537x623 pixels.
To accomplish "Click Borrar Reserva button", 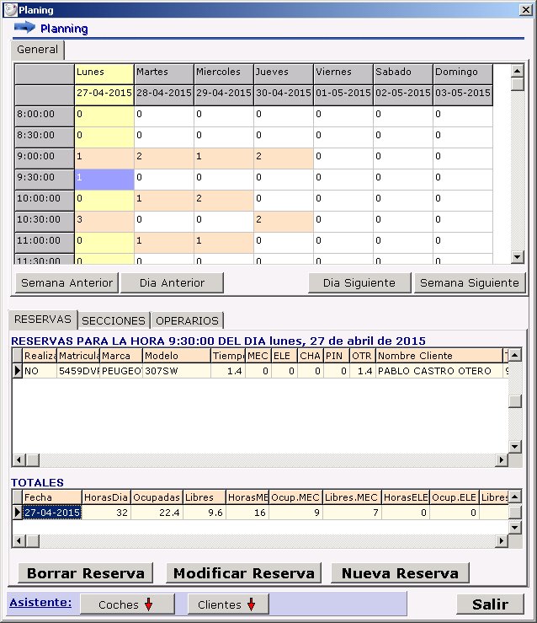I will 86,573.
